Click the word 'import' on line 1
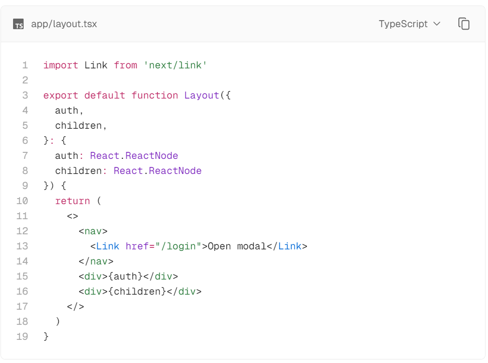 point(61,65)
